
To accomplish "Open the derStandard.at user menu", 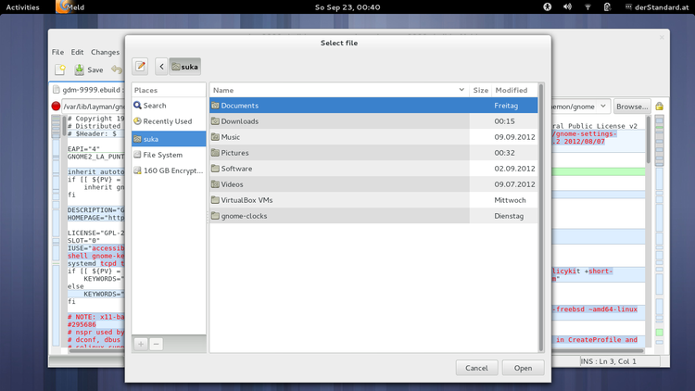I will [661, 6].
